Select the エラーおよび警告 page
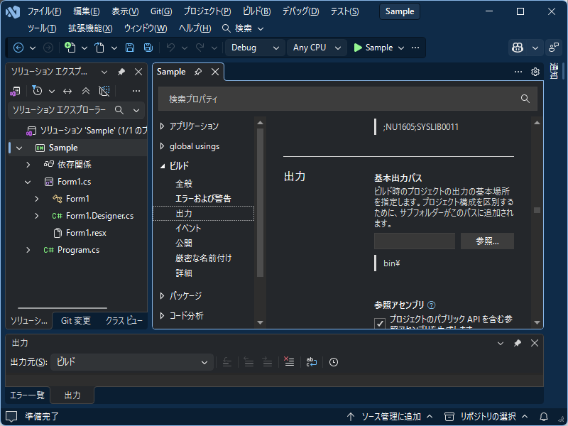The height and width of the screenshot is (426, 568). (203, 199)
